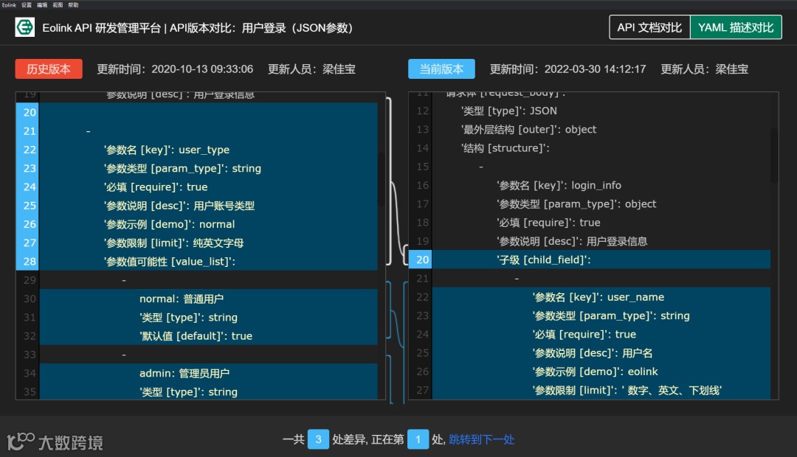Select highlighted line number 20 in current pane
The image size is (797, 457).
pyautogui.click(x=422, y=259)
